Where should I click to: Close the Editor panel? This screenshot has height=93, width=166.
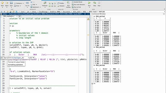88,14
